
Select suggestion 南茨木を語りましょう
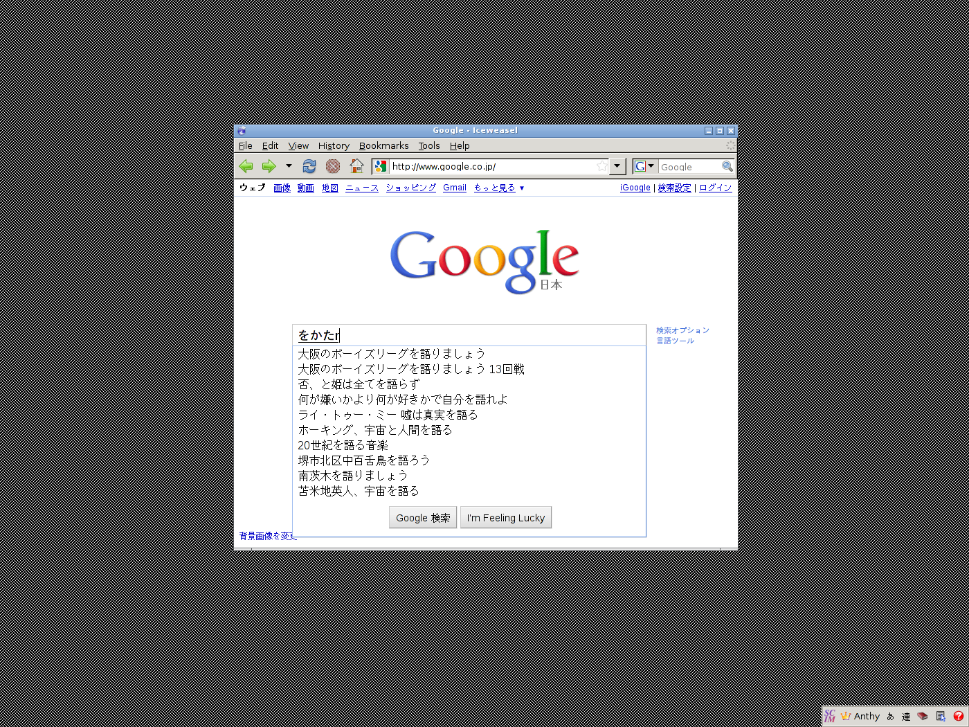click(469, 476)
